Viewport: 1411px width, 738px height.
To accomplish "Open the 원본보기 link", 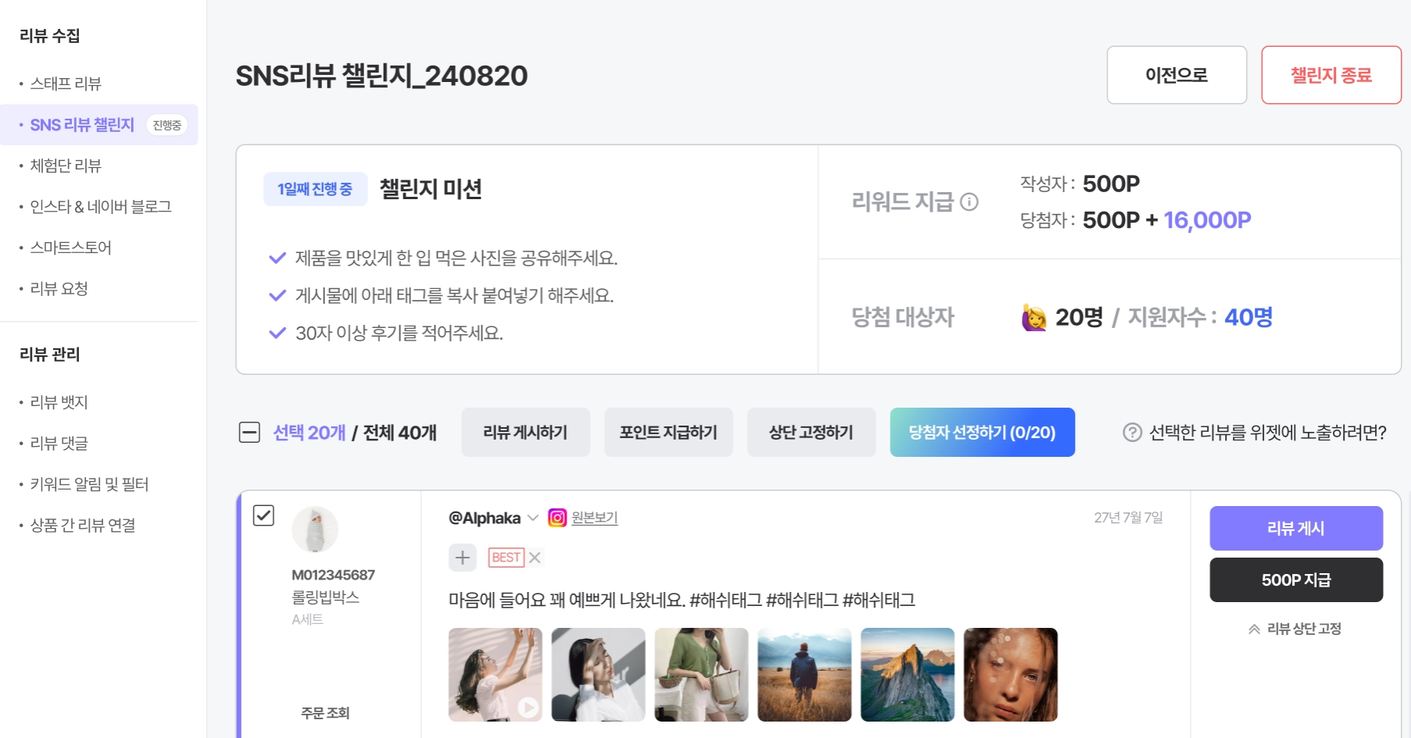I will pyautogui.click(x=595, y=518).
